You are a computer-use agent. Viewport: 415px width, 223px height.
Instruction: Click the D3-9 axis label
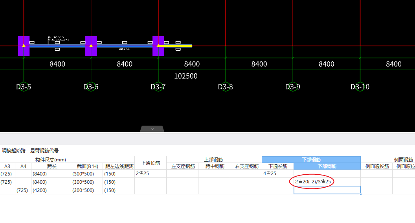click(x=292, y=87)
